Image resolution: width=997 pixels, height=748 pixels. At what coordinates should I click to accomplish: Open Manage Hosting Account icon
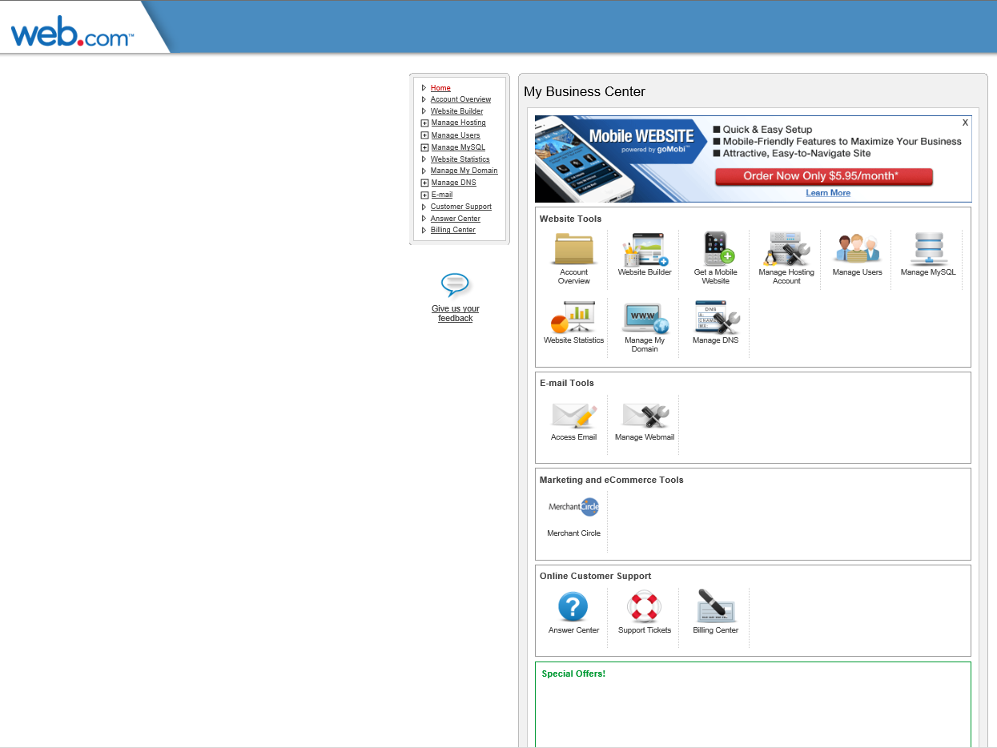coord(786,249)
